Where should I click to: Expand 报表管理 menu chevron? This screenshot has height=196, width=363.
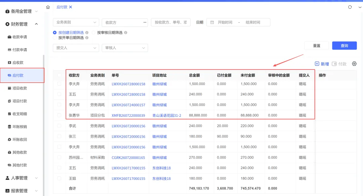point(36,191)
